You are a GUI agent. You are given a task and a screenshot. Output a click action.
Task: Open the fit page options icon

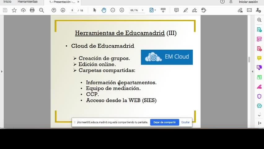coord(152,10)
